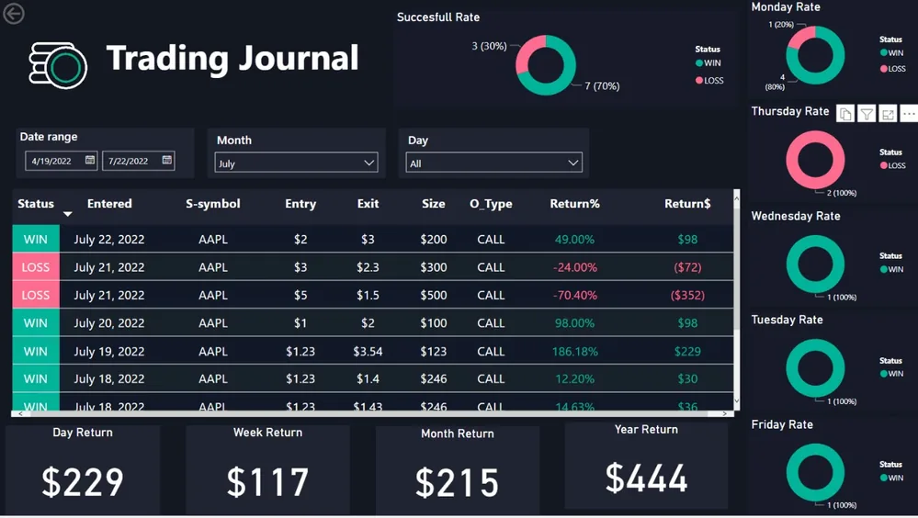Open the end date calendar picker icon
This screenshot has height=518, width=918.
[x=167, y=160]
